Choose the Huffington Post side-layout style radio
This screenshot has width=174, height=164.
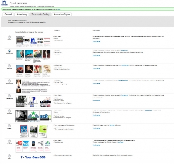pyautogui.click(x=9, y=81)
